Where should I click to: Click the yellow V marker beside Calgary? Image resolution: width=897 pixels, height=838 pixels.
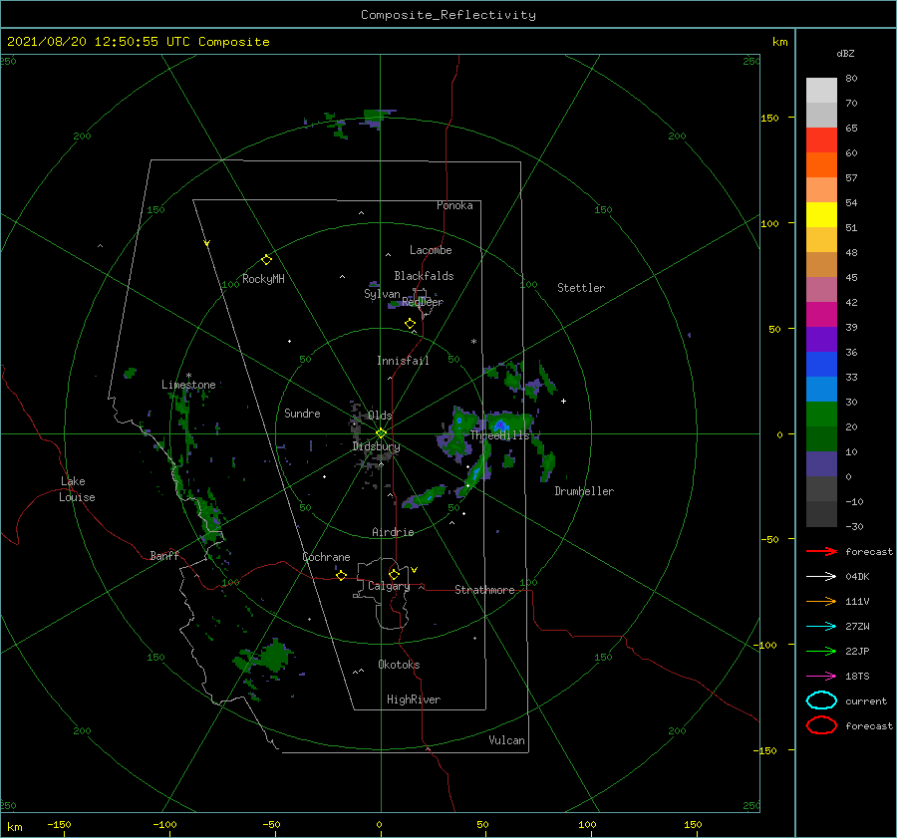(414, 570)
